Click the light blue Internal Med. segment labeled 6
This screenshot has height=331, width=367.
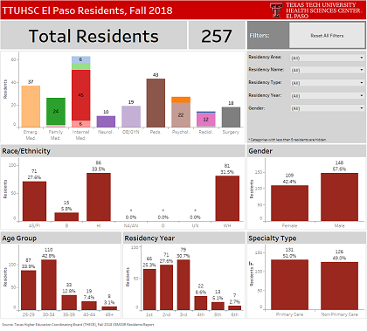click(81, 59)
